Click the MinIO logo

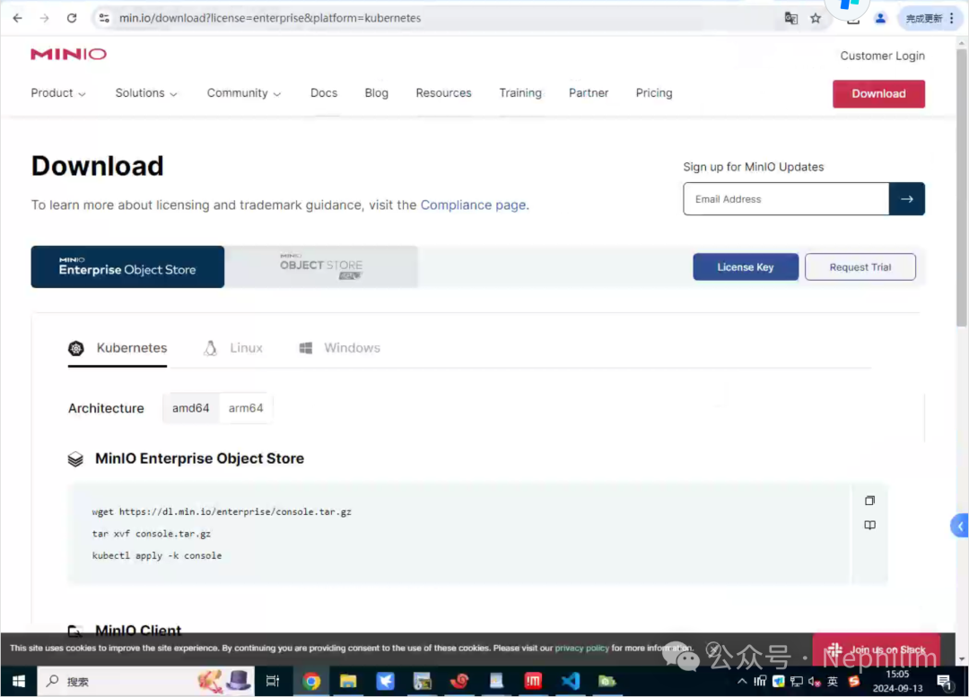coord(68,55)
